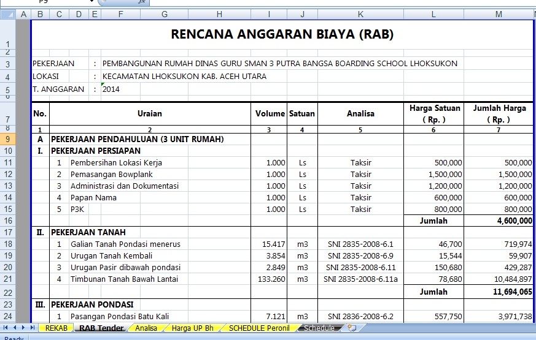
Task: Switch to the Analisa sheet tab
Action: click(146, 328)
